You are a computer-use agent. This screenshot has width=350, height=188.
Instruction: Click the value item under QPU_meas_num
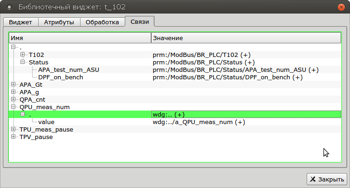(x=47, y=122)
